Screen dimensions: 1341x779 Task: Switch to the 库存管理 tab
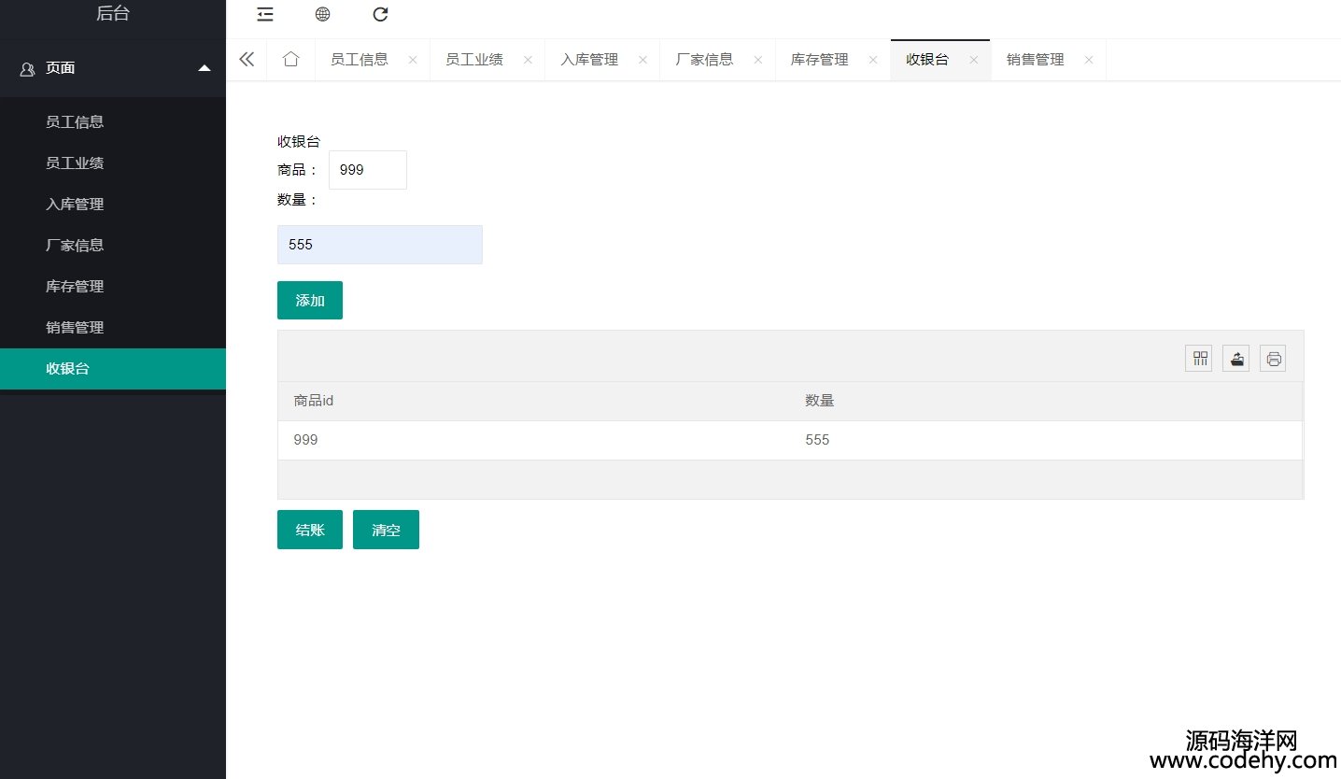pos(819,60)
